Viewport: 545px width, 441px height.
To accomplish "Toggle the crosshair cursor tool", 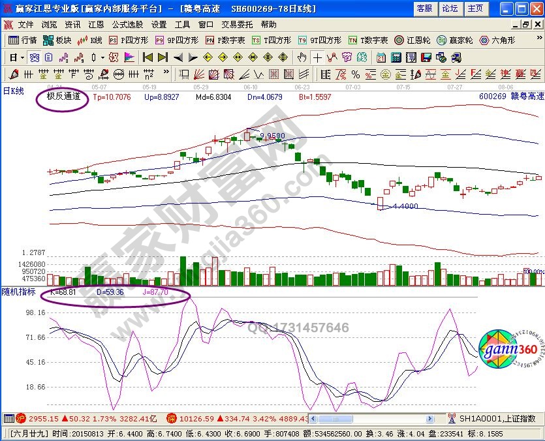I will 317,57.
